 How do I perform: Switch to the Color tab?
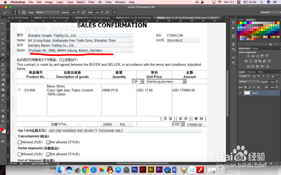tap(241, 20)
